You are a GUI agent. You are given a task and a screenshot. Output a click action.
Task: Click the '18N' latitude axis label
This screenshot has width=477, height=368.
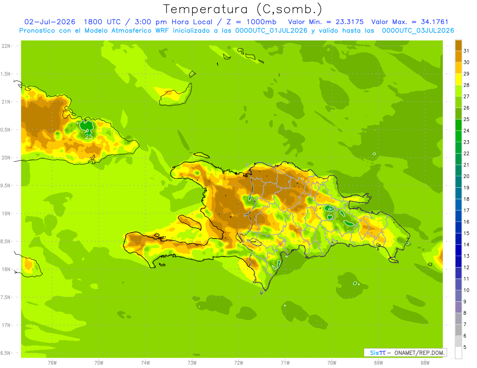[6, 270]
